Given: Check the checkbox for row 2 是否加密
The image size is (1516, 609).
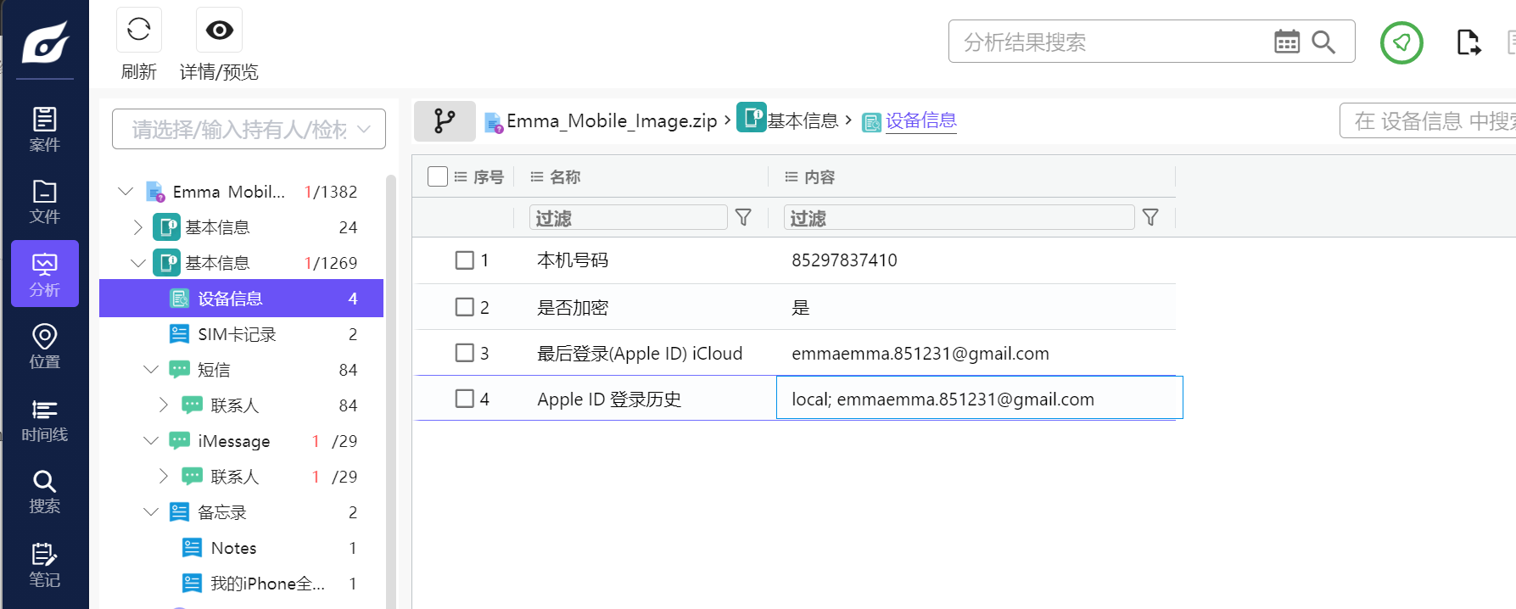Looking at the screenshot, I should [465, 307].
